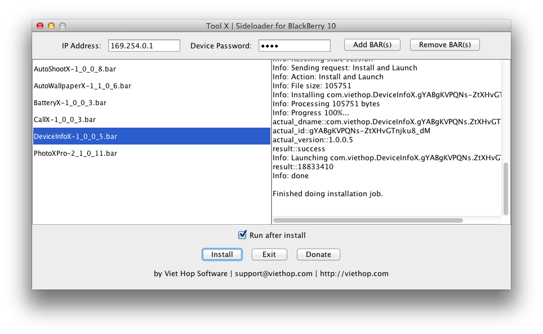The height and width of the screenshot is (334, 543).
Task: Click the actual_id log line
Action: 351,130
